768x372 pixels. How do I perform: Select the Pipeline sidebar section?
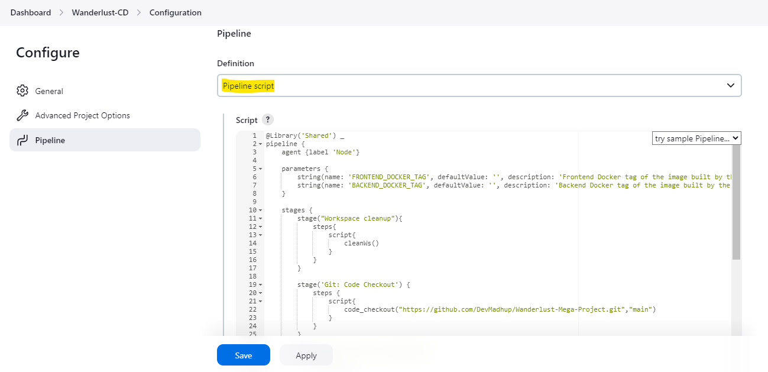(x=105, y=140)
